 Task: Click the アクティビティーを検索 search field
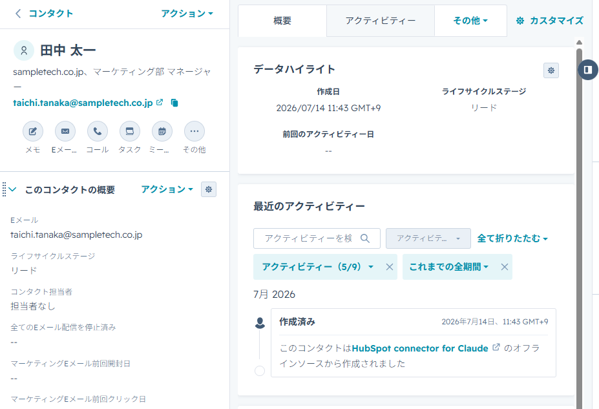click(x=317, y=238)
